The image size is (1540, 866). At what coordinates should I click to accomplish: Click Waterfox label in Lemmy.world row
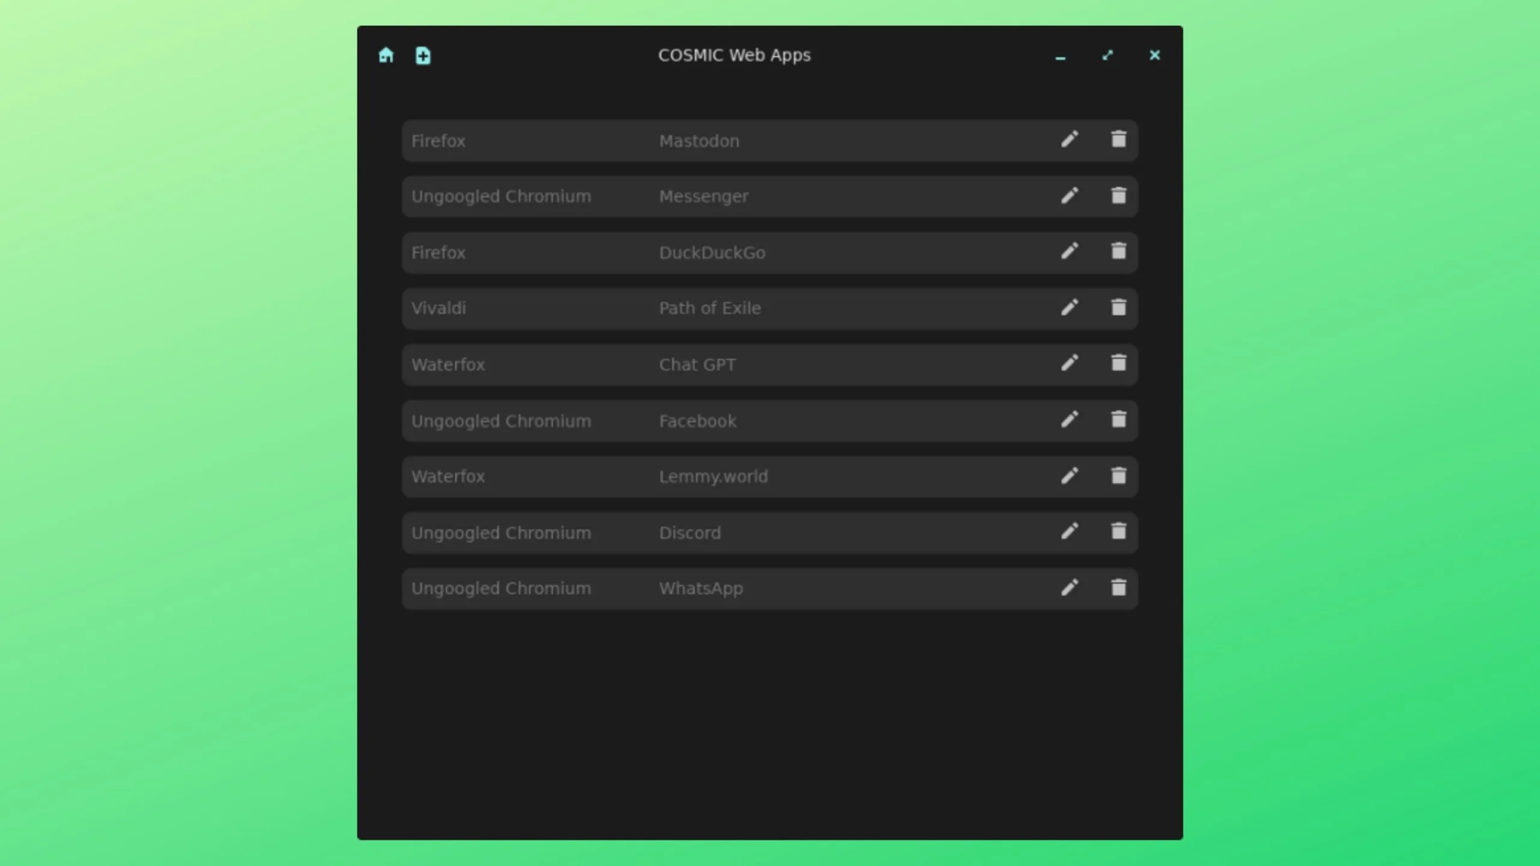pos(448,477)
